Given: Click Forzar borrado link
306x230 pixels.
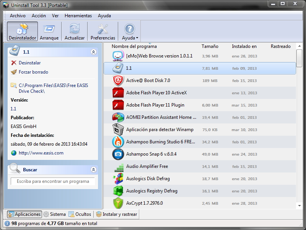Looking at the screenshot, I should tap(33, 72).
